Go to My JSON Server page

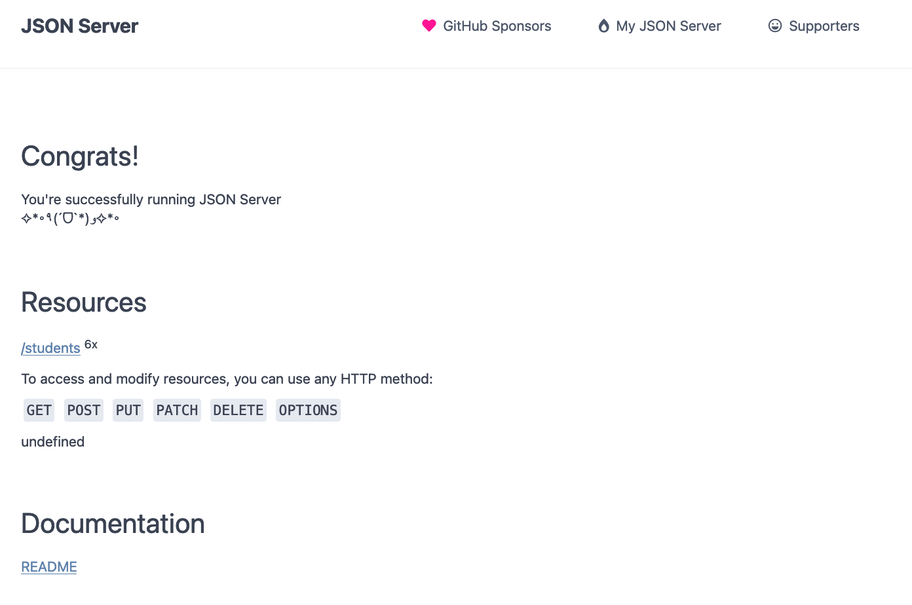pos(660,26)
